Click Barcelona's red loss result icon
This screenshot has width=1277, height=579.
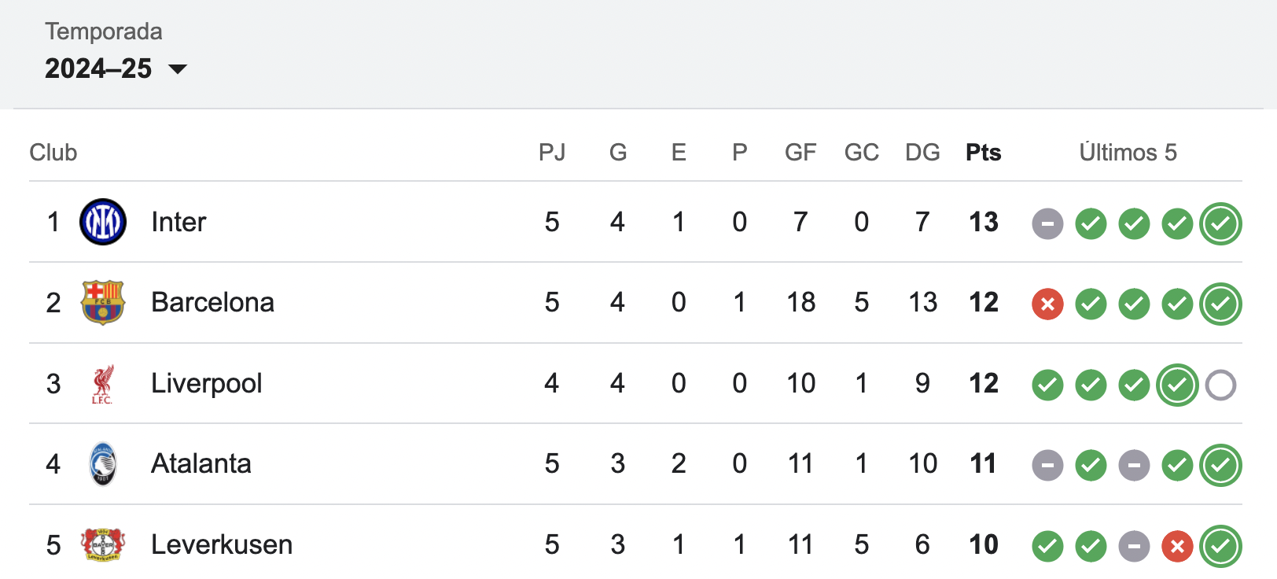pyautogui.click(x=1047, y=304)
